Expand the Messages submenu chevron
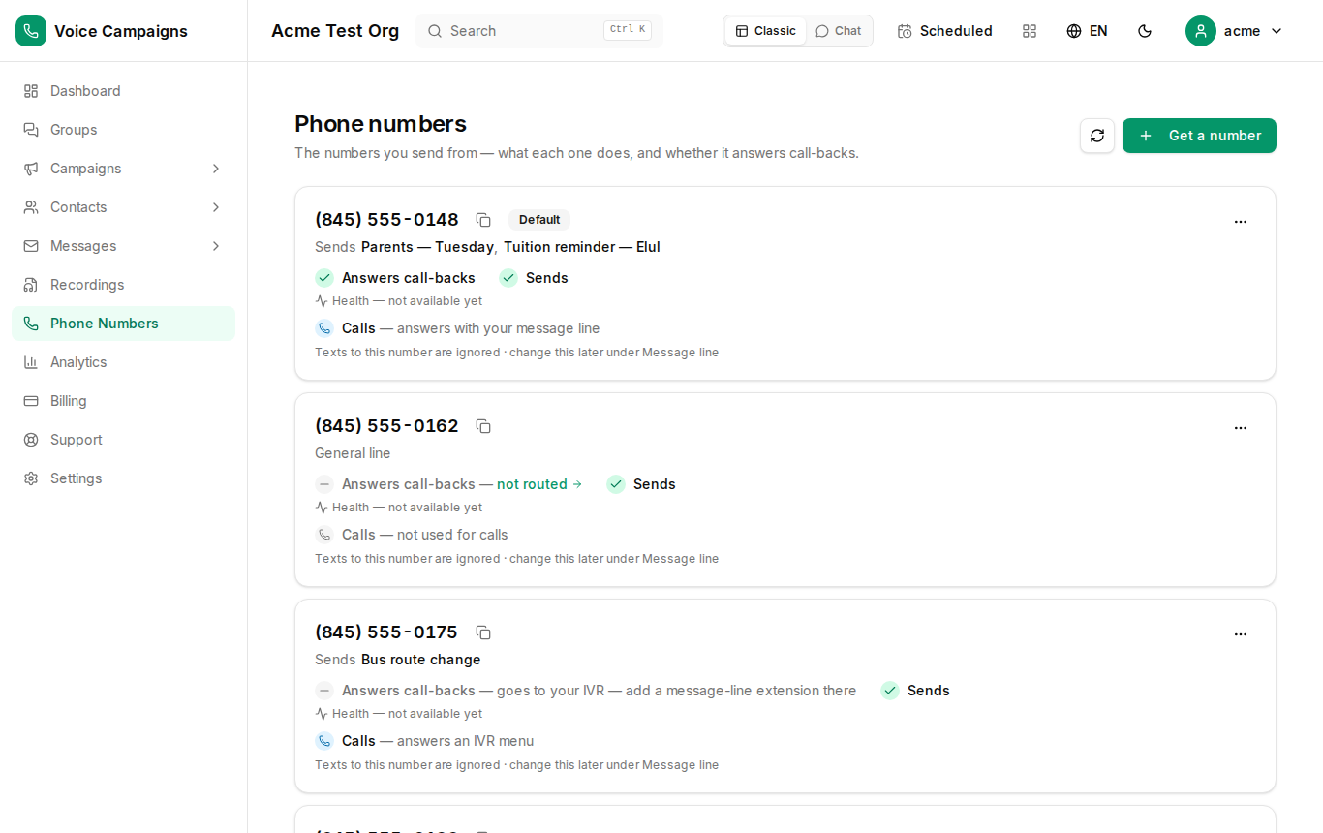1323x833 pixels. [216, 246]
